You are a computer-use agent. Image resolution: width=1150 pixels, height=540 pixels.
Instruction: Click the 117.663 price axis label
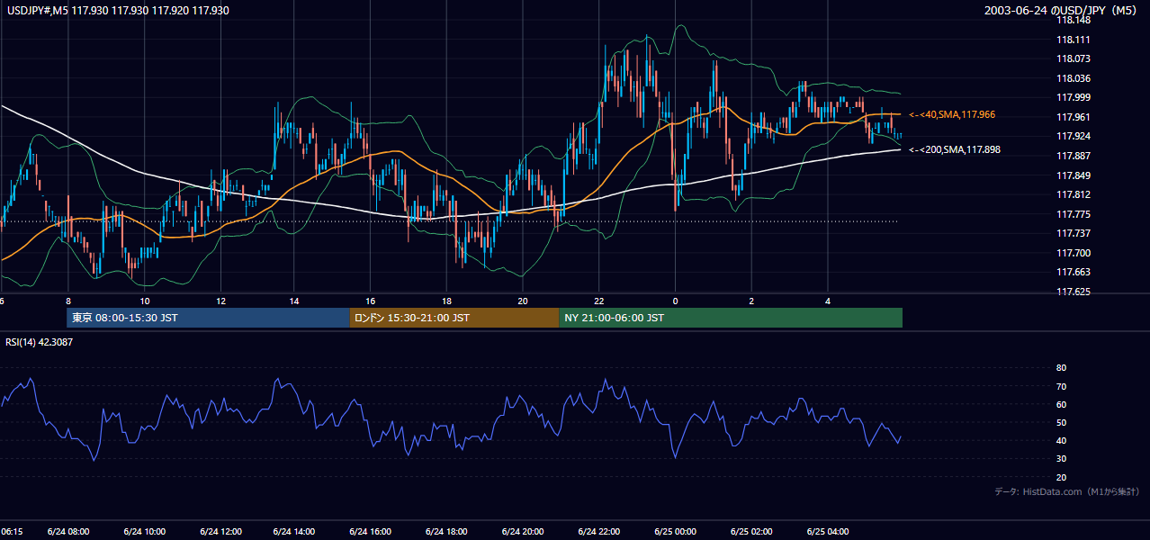tap(1074, 272)
